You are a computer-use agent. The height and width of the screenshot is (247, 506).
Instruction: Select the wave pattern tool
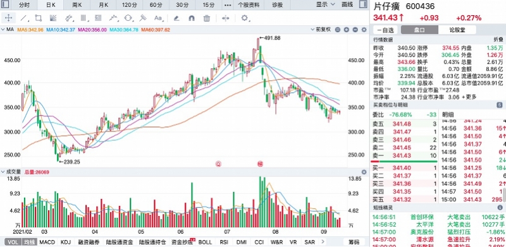point(113,18)
